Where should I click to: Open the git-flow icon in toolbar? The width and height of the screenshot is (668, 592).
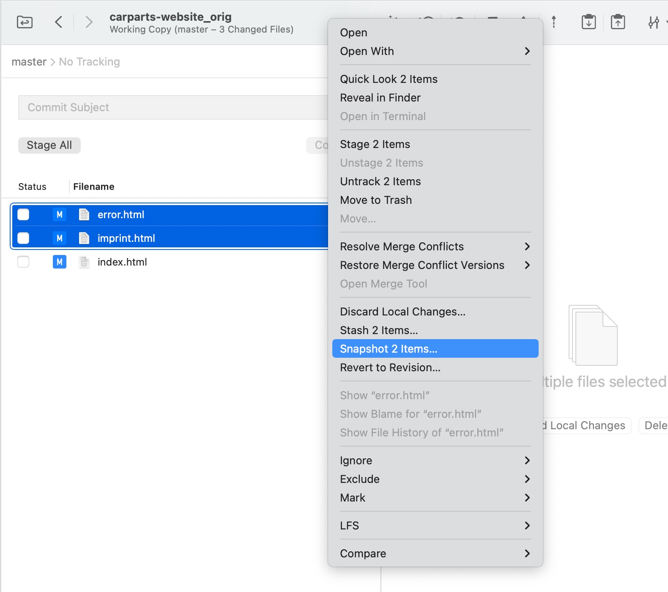654,22
